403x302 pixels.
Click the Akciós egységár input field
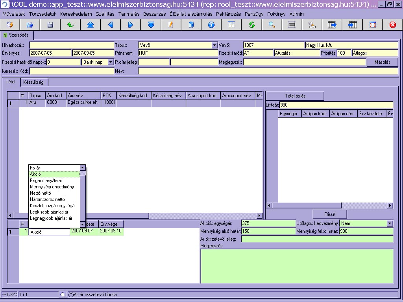[x=268, y=223]
